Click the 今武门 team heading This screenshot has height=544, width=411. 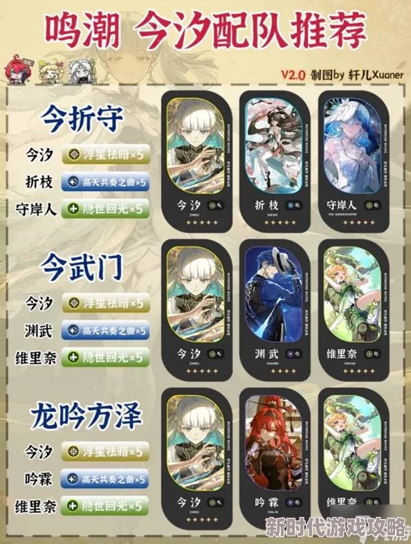tap(82, 267)
